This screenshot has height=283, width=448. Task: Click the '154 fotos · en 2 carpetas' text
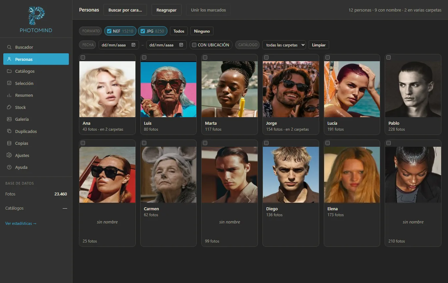(288, 129)
